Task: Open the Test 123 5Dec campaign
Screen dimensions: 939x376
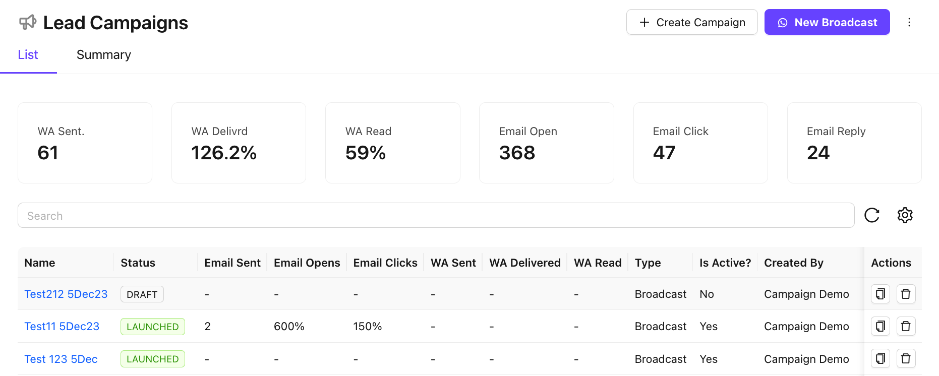Action: (x=61, y=359)
